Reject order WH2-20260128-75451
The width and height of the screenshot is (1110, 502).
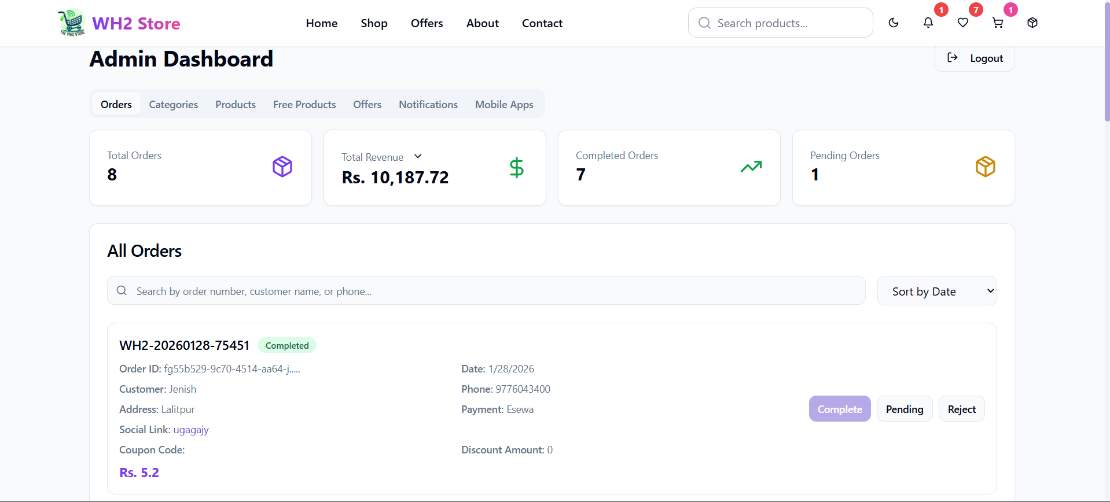click(961, 409)
